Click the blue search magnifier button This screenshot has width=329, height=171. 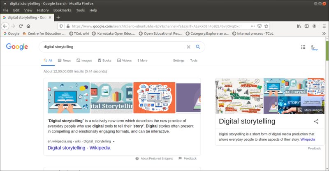[198, 47]
